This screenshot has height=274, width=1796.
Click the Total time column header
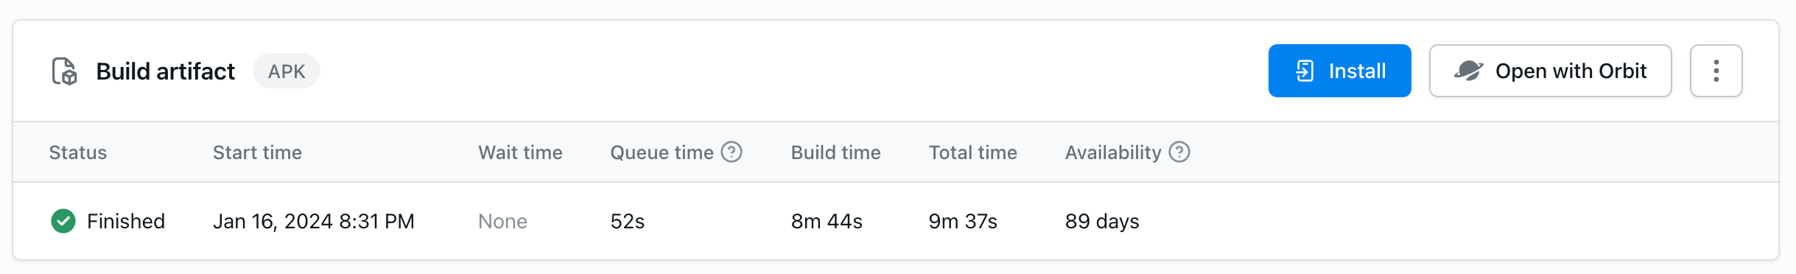(x=972, y=152)
